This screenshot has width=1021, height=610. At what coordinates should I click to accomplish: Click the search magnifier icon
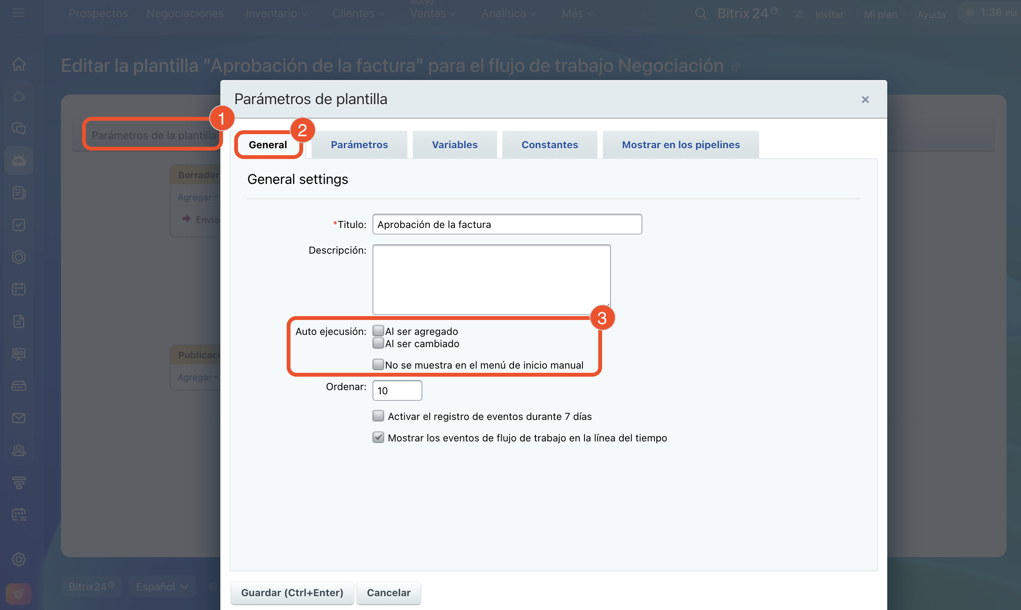(x=700, y=14)
